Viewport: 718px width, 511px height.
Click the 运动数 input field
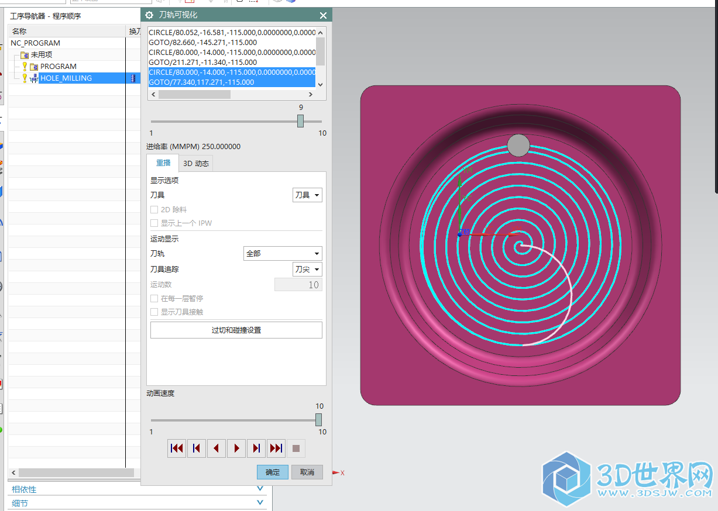[x=298, y=285]
